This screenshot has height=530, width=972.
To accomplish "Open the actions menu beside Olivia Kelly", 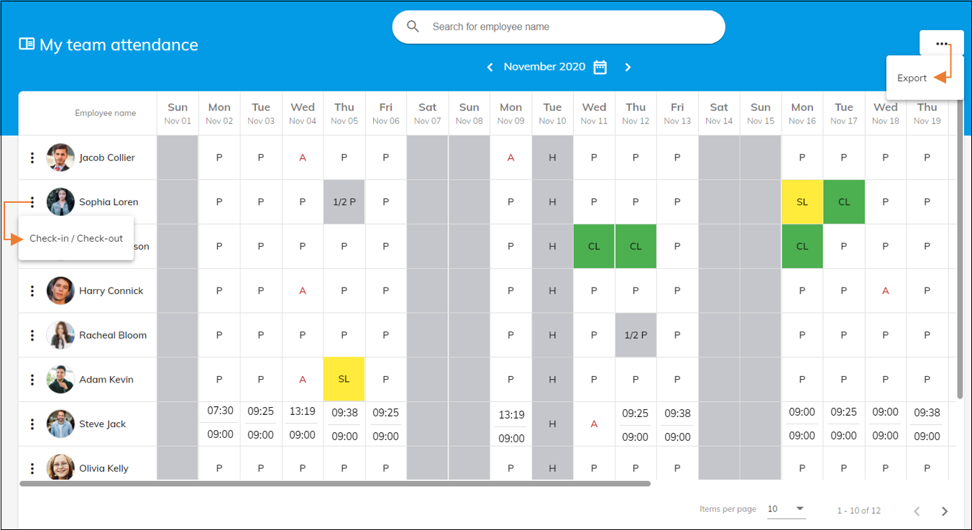I will click(x=32, y=468).
